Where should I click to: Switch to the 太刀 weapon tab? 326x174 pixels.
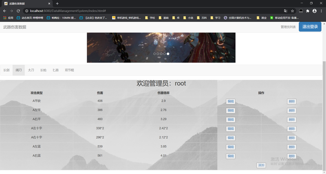[x=31, y=70]
